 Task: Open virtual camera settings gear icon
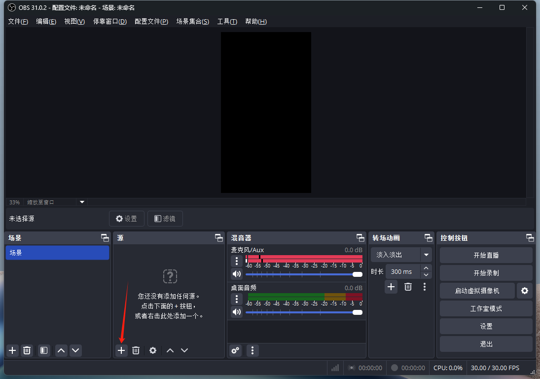coord(524,291)
